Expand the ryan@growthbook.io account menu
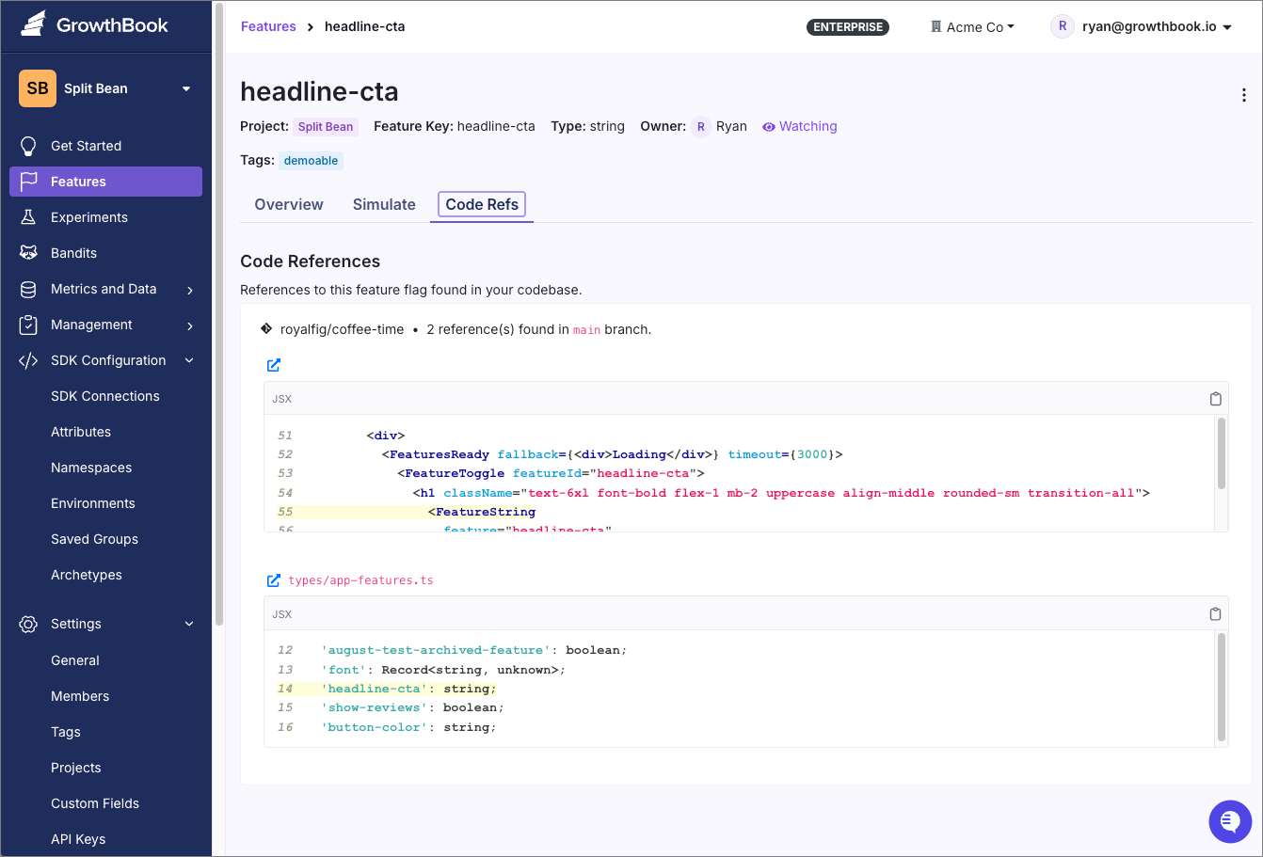The width and height of the screenshot is (1263, 857). click(x=1142, y=27)
